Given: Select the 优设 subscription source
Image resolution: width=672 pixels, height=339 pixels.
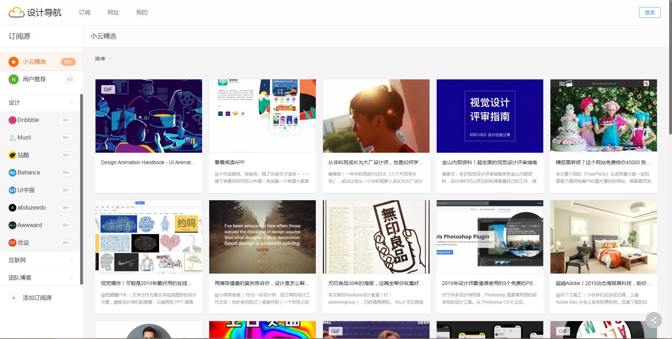Looking at the screenshot, I should [x=40, y=243].
